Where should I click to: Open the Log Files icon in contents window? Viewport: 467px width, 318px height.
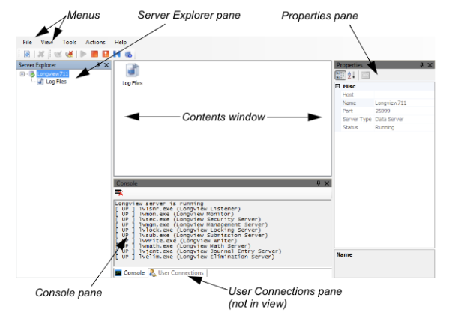point(132,73)
